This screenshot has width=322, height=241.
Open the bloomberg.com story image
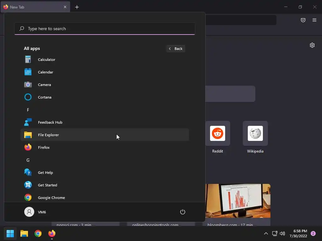[238, 201]
